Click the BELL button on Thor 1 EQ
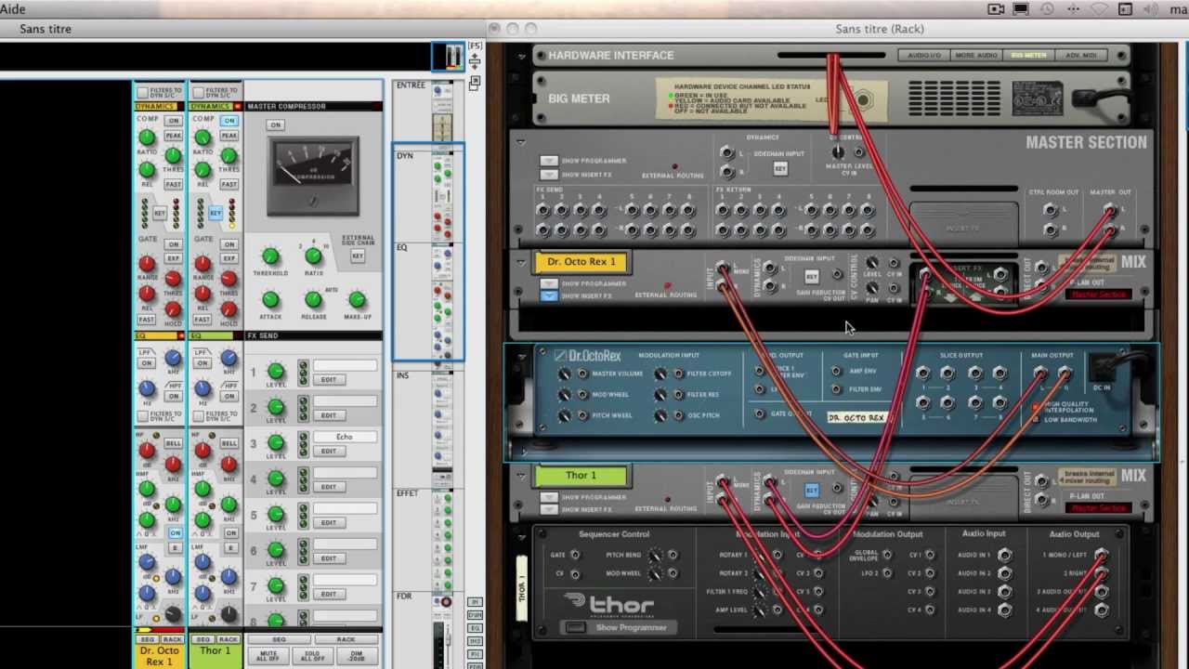 229,444
